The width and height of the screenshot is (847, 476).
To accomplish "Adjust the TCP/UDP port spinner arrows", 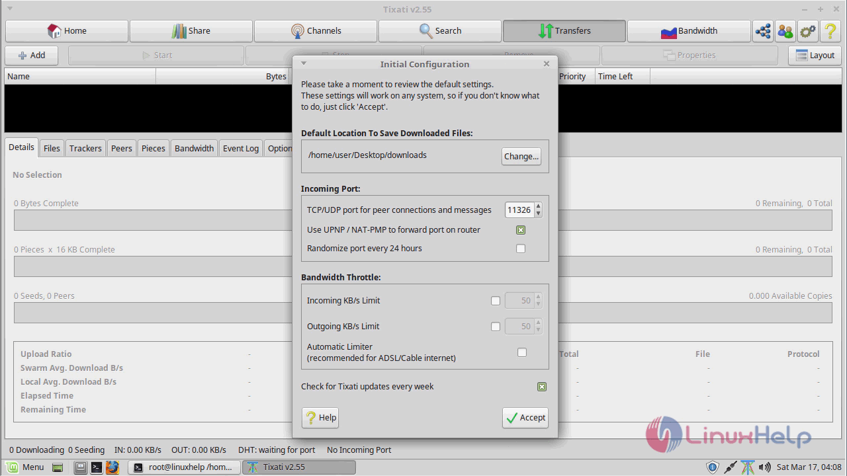I will pos(538,210).
